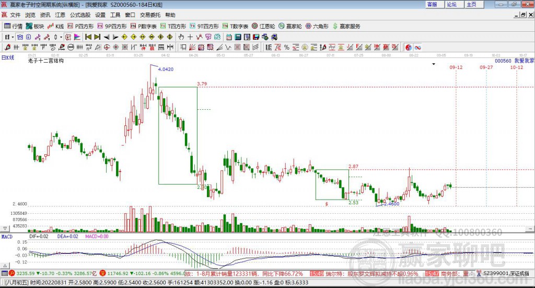Image resolution: width=535 pixels, height=288 pixels.
Task: Click the fan lines drawing tool icon
Action: pyautogui.click(x=192, y=47)
